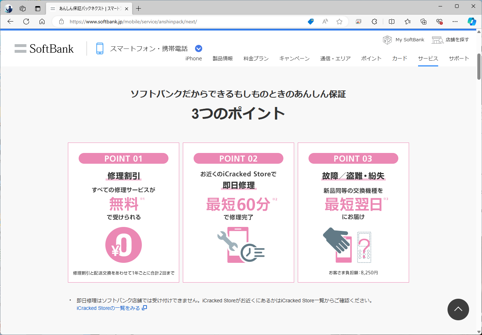Open My SoftBank link

pos(404,40)
